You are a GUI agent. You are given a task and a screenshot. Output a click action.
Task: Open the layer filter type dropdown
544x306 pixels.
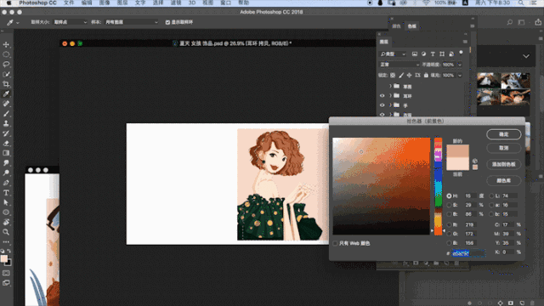point(393,54)
